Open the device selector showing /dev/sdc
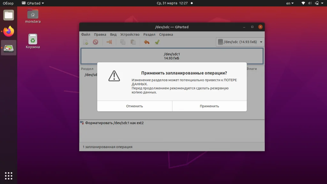 [240, 42]
